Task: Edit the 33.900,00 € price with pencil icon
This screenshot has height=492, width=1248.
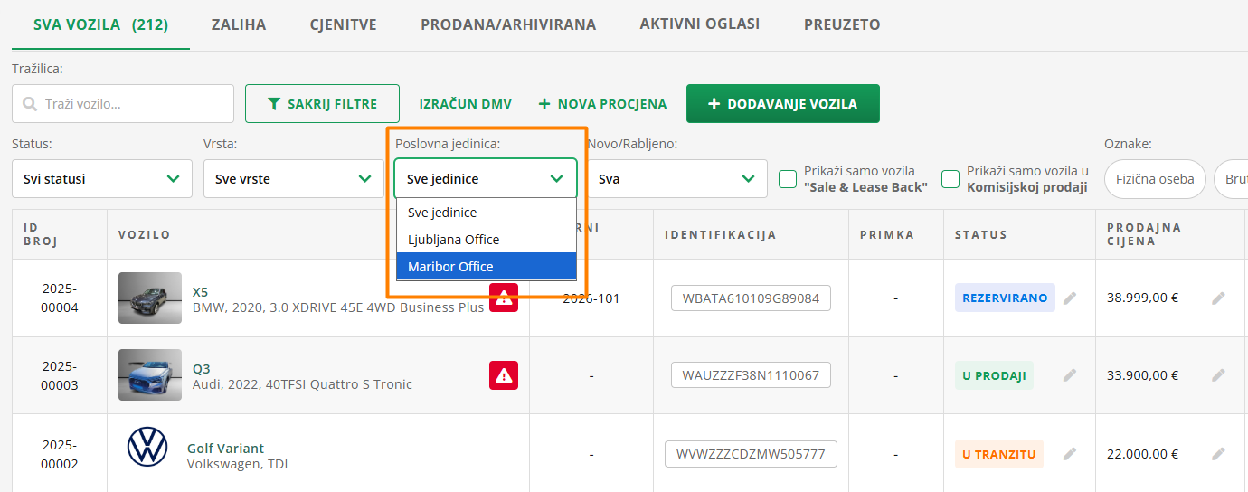Action: click(x=1218, y=375)
